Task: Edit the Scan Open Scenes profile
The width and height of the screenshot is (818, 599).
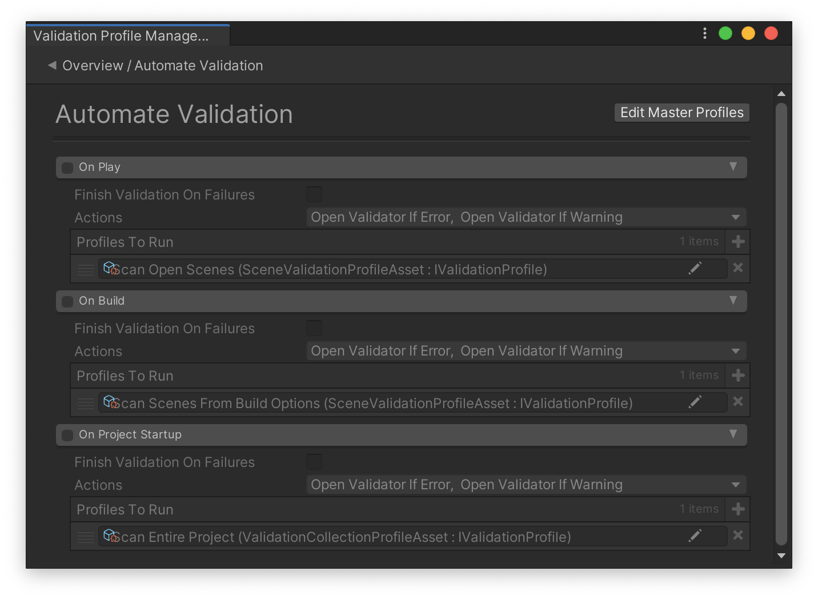Action: click(695, 268)
